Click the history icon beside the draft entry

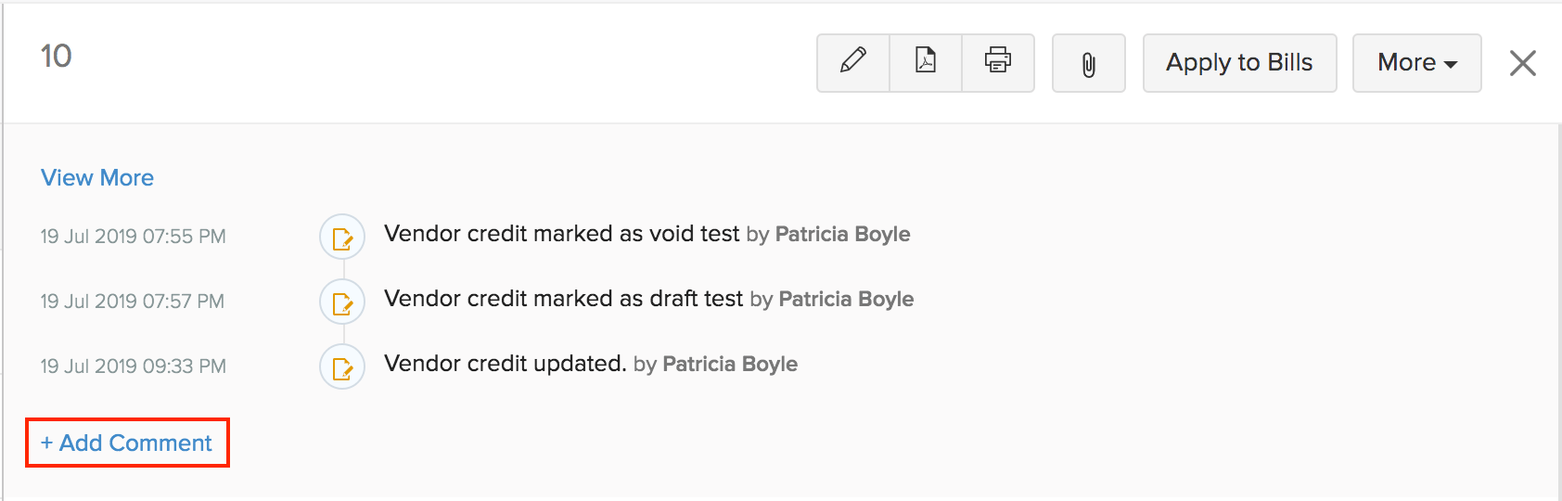click(x=342, y=302)
